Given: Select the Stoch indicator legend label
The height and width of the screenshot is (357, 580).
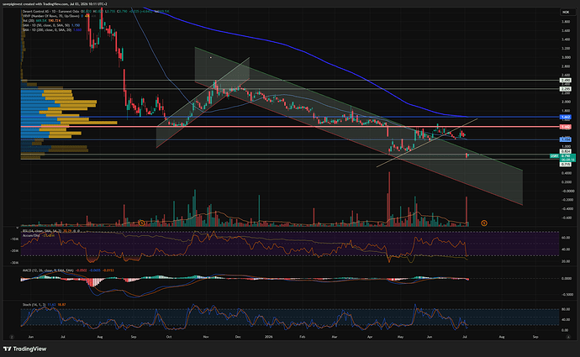Looking at the screenshot, I should tap(34, 305).
